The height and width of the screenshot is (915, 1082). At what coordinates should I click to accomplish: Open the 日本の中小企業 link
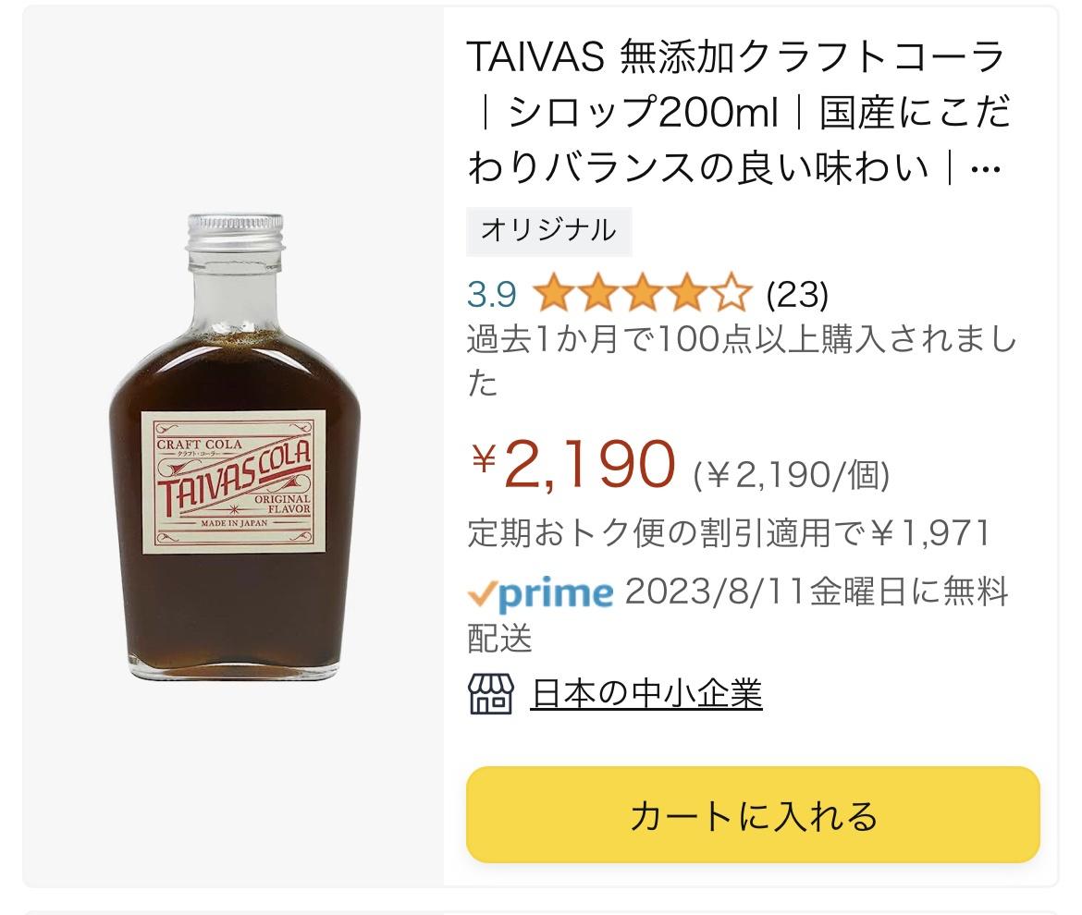[x=646, y=694]
